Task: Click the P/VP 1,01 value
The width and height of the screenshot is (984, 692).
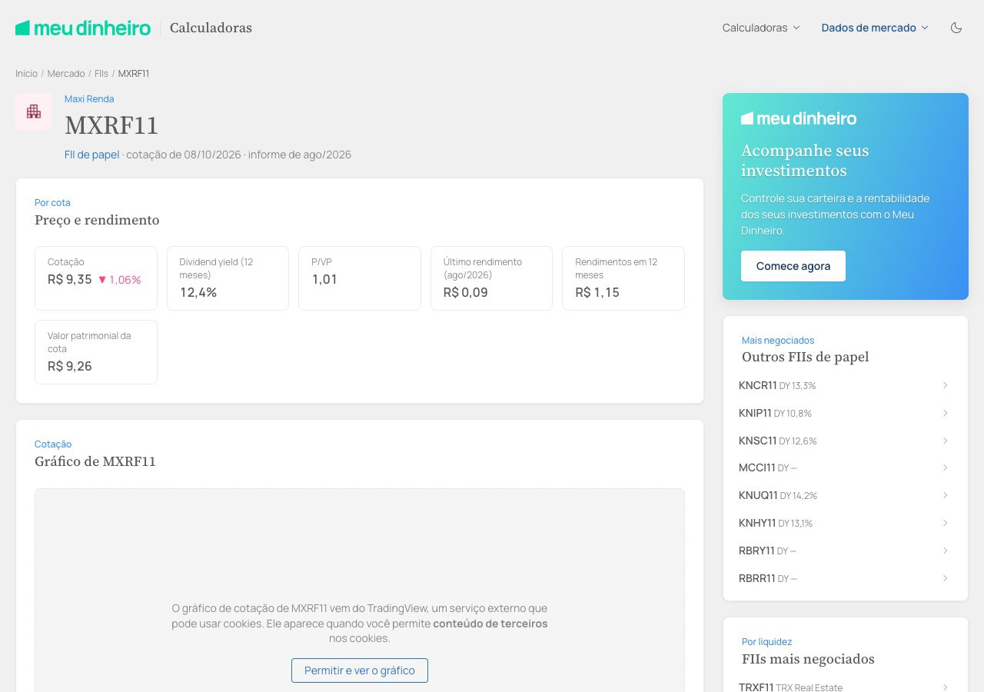Action: (324, 280)
